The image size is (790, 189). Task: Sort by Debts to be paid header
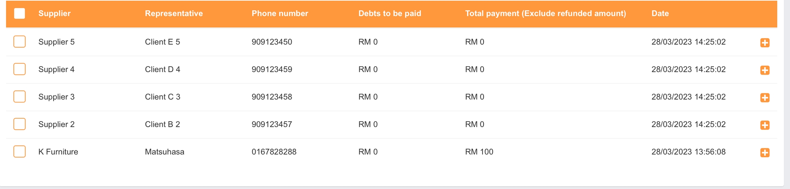pos(390,13)
